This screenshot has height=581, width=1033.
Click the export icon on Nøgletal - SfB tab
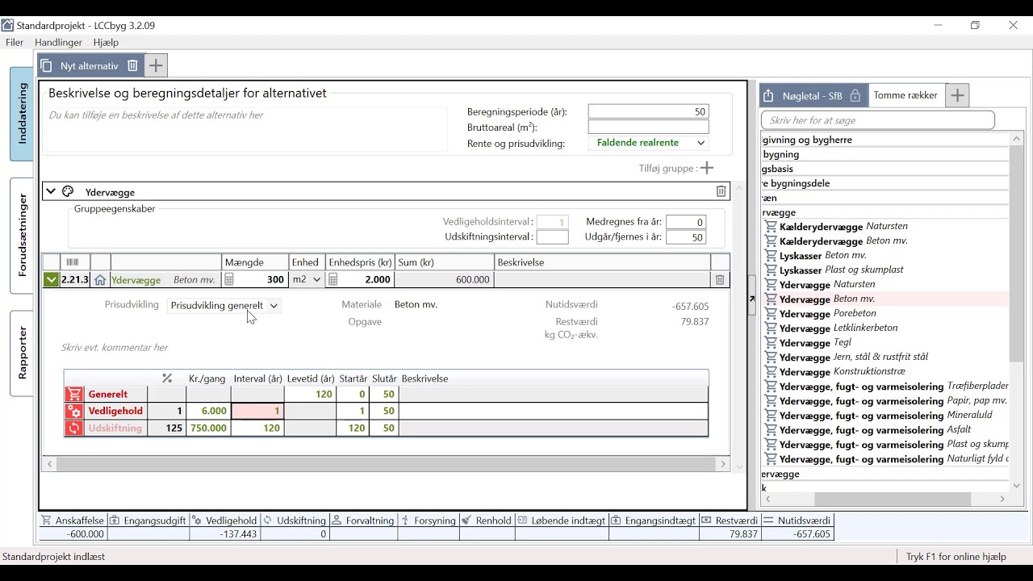point(768,95)
